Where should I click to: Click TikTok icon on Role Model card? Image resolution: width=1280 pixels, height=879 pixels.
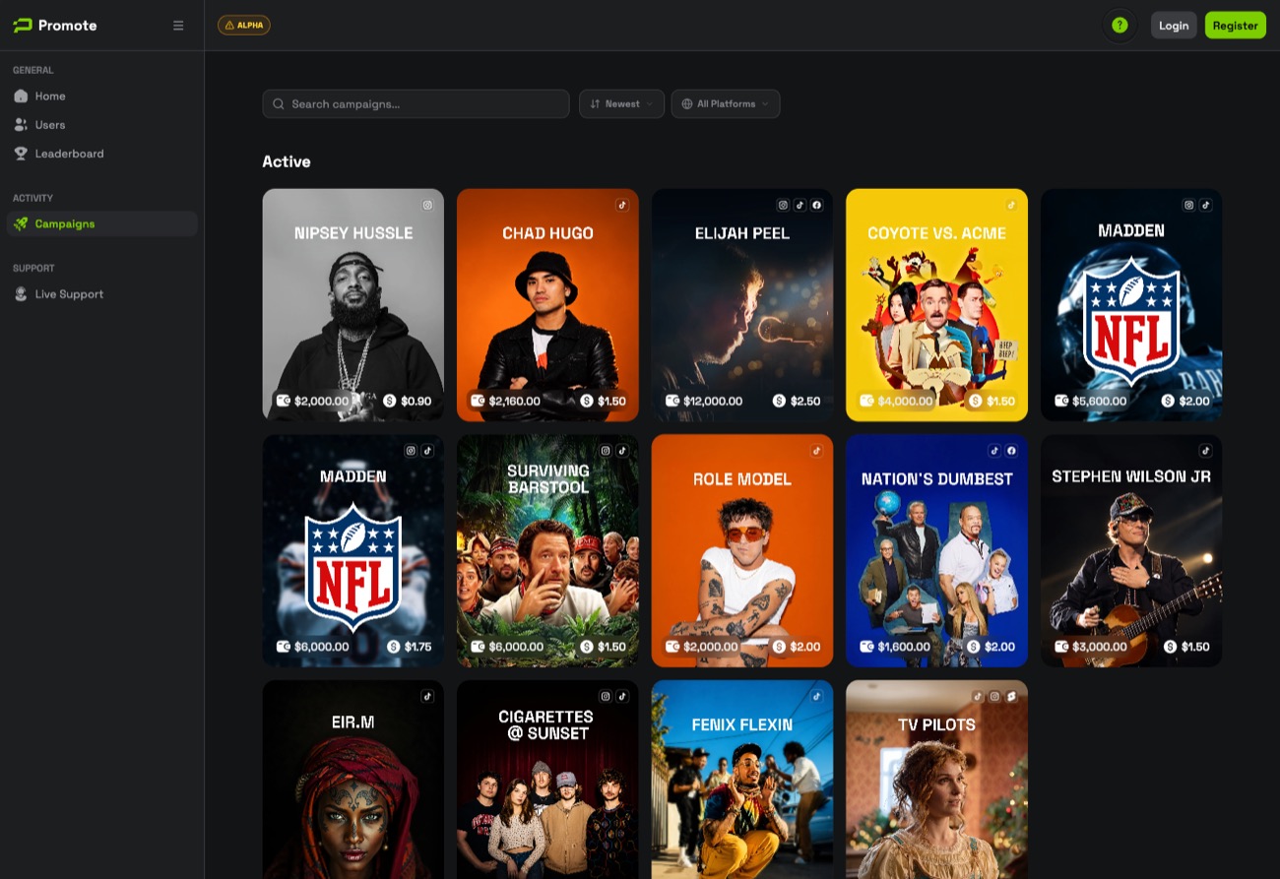[x=816, y=451]
